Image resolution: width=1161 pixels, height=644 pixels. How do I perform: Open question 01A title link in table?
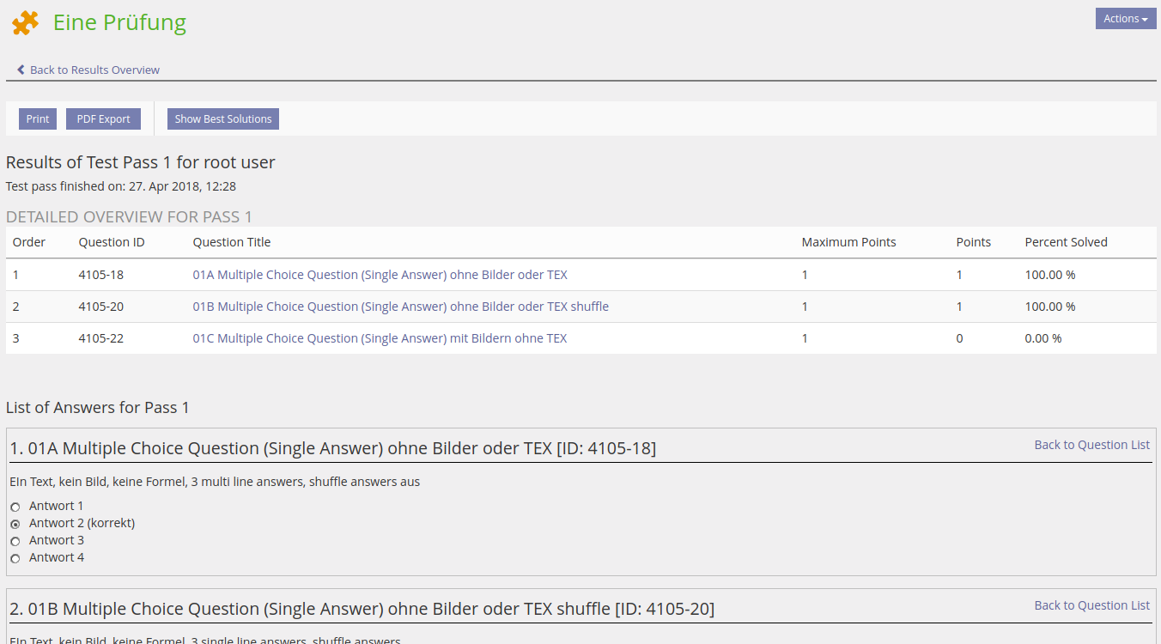[x=380, y=275]
